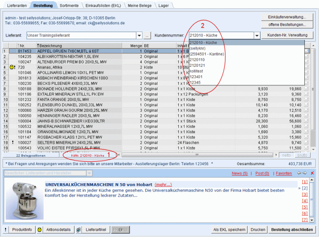Screen dimensions: 319x237
Task: Click the smiley icon beside Aktionsdetails
Action: [39, 230]
